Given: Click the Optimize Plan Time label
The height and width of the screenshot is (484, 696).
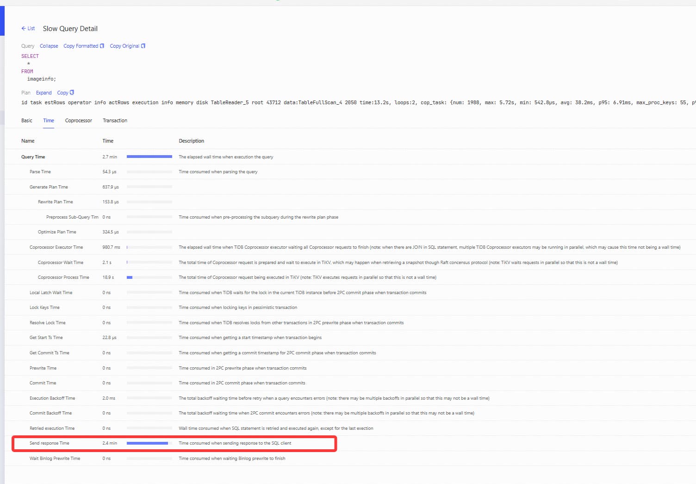Looking at the screenshot, I should click(57, 232).
